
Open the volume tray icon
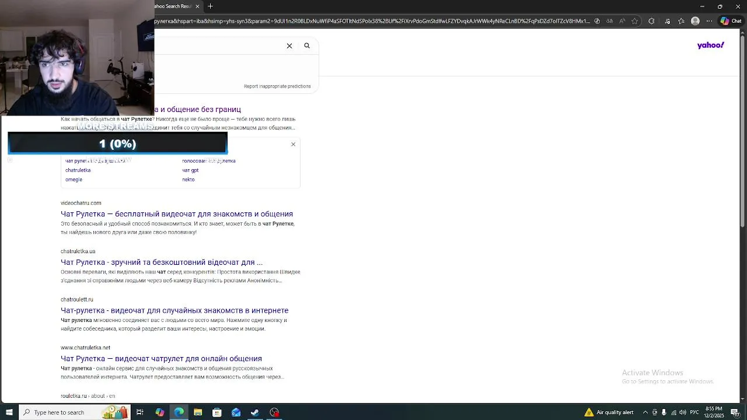(x=683, y=412)
